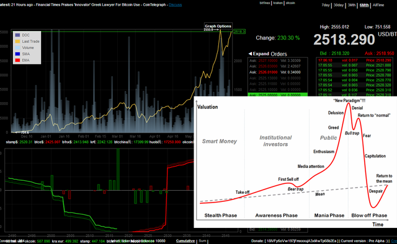
Task: Click trade row with vol 0.036
Action: click(x=355, y=90)
